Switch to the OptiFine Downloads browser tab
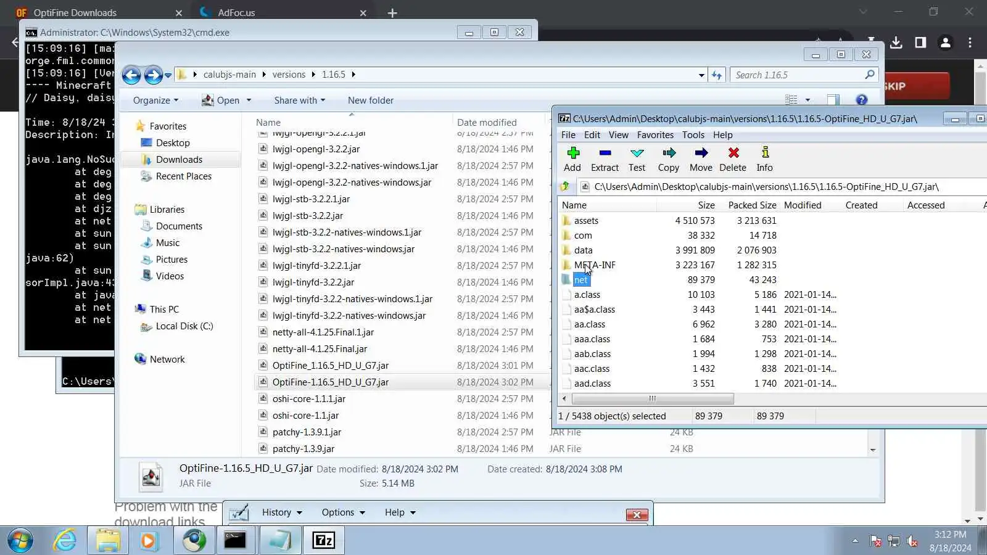The width and height of the screenshot is (987, 555). tap(99, 12)
